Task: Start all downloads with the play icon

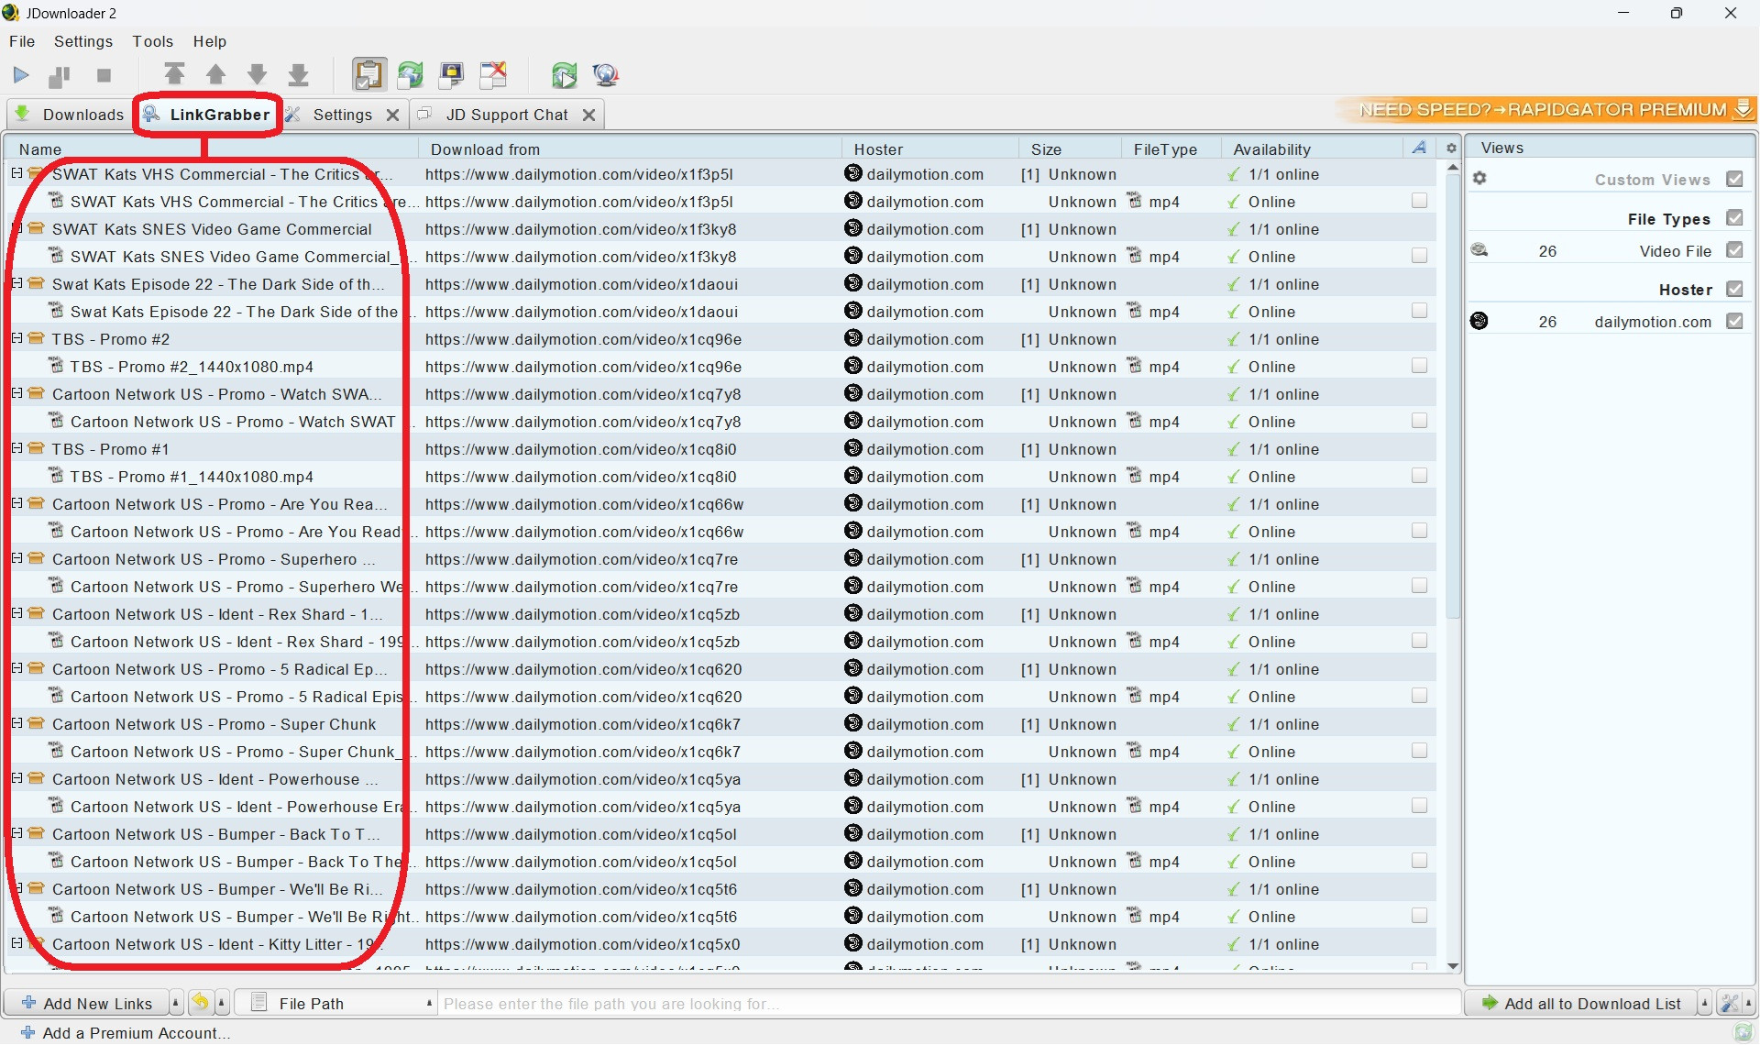Action: pos(21,75)
